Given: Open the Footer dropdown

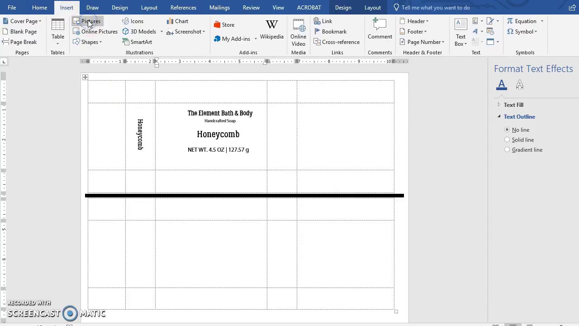Looking at the screenshot, I should (x=413, y=32).
